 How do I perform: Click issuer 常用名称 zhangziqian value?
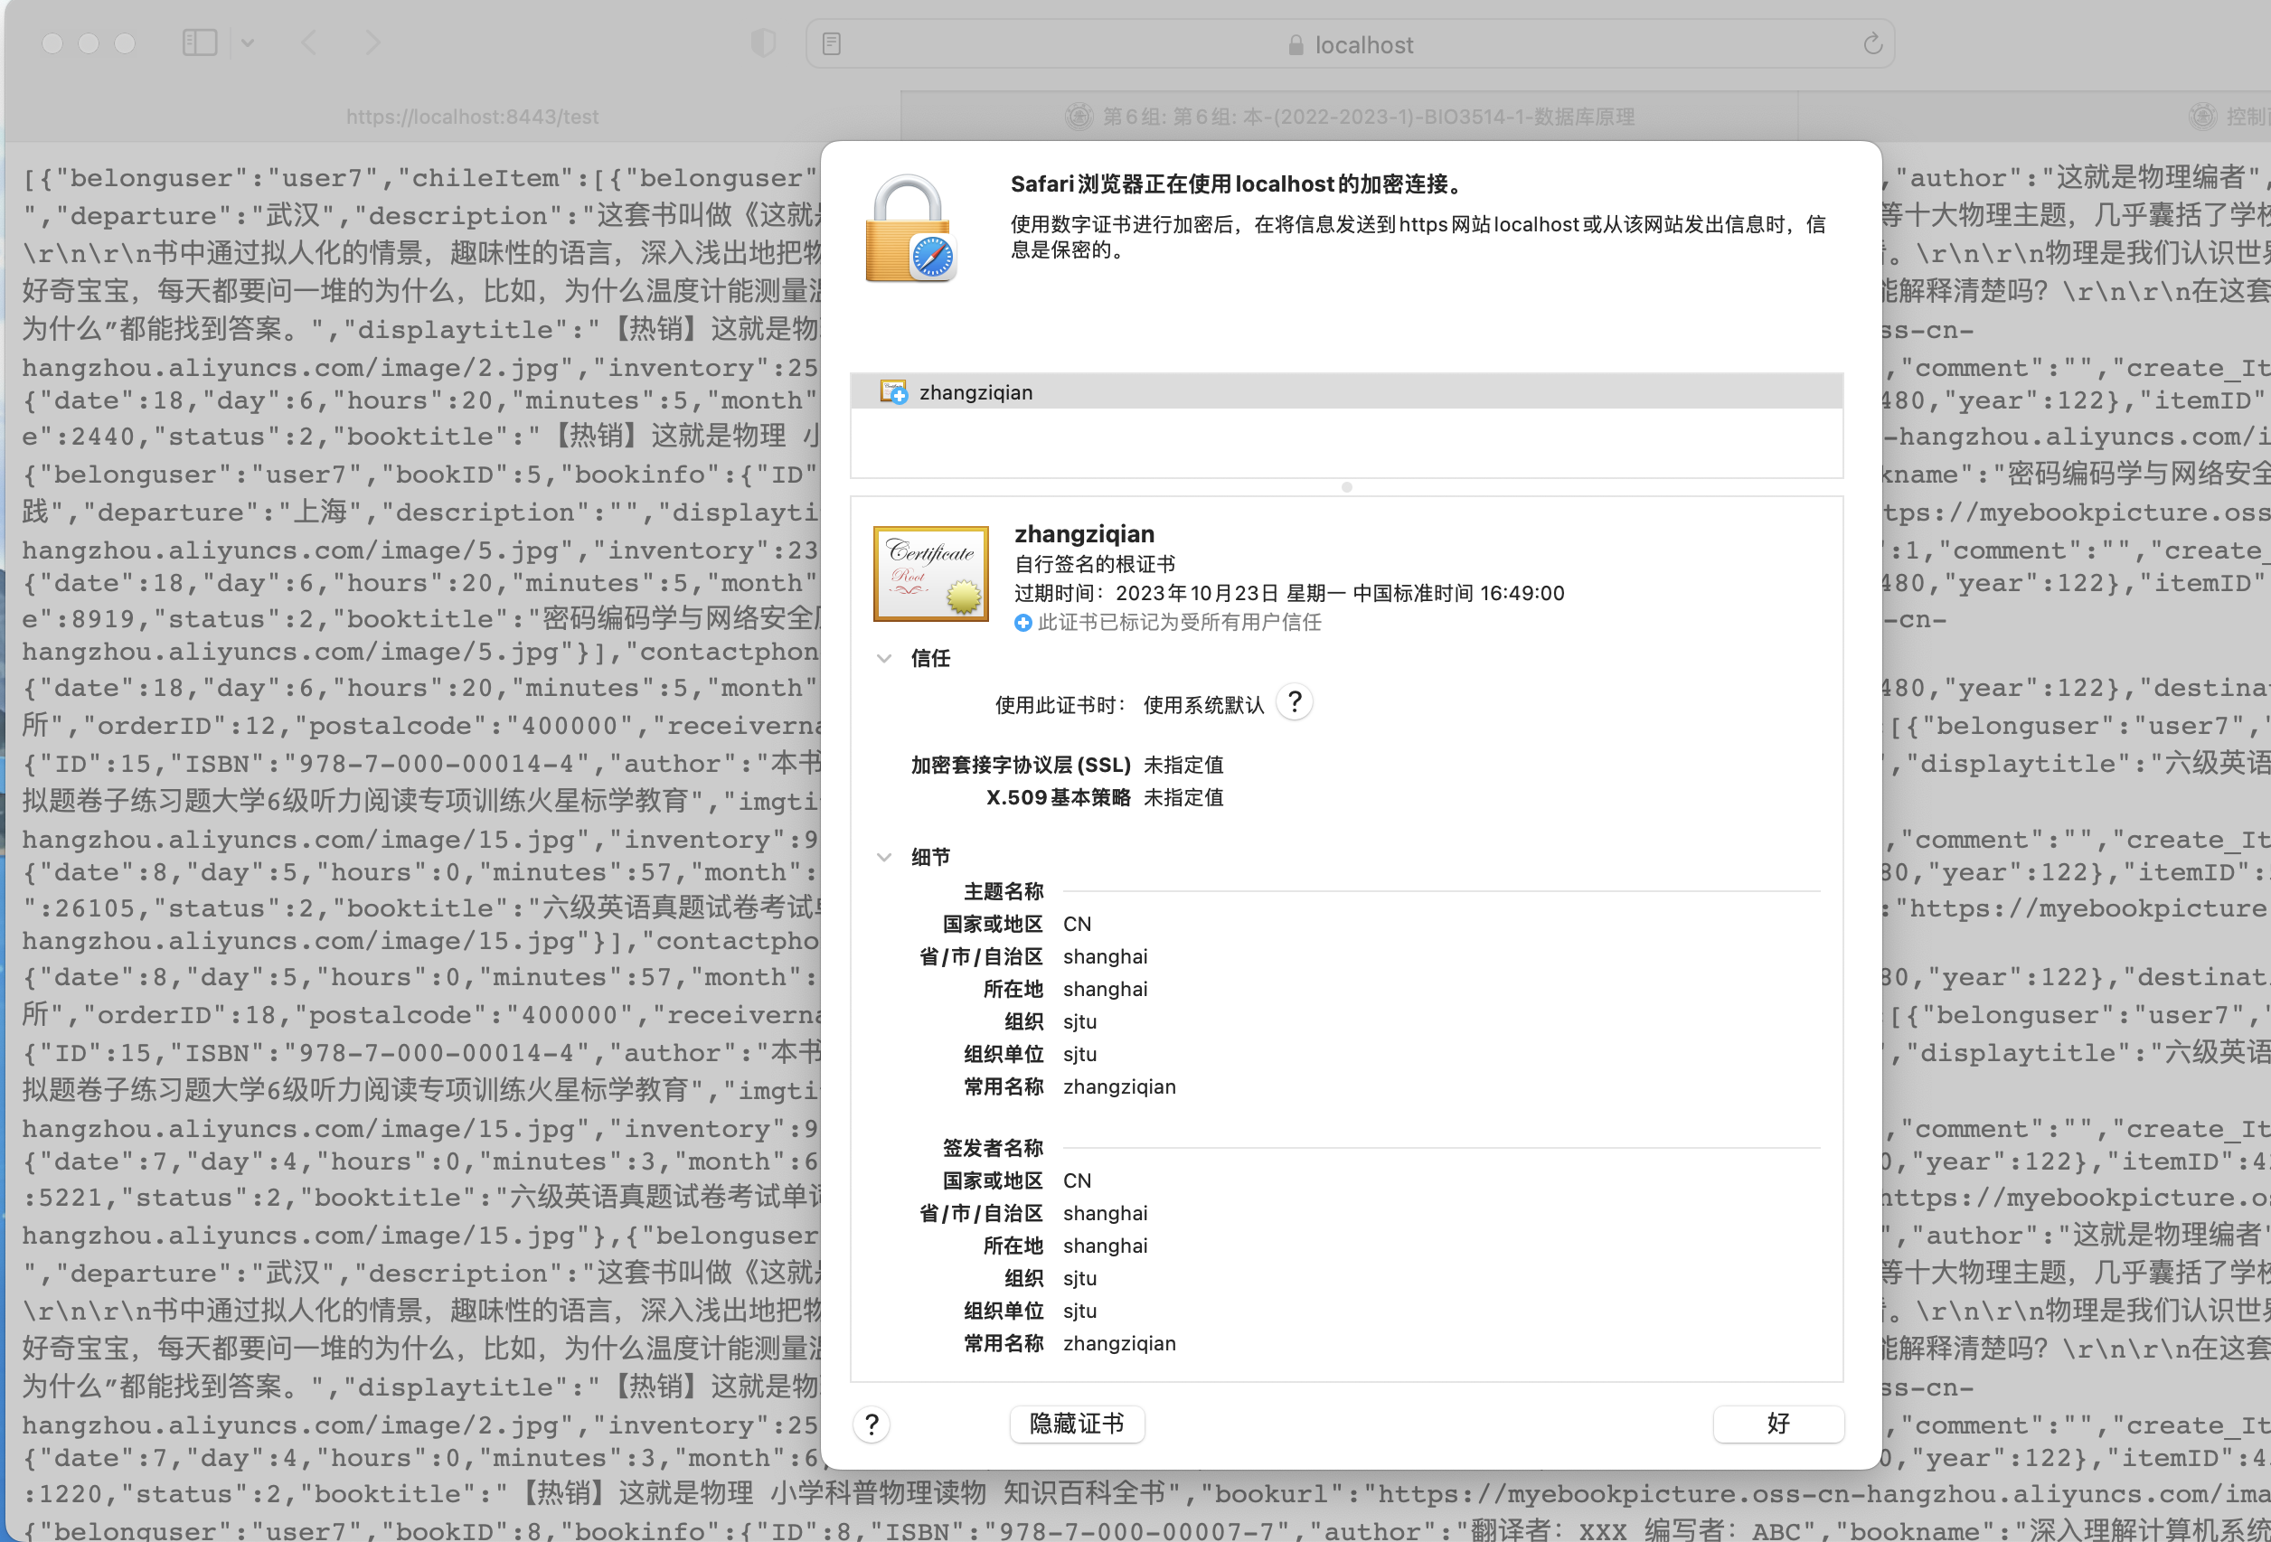pyautogui.click(x=1120, y=1344)
